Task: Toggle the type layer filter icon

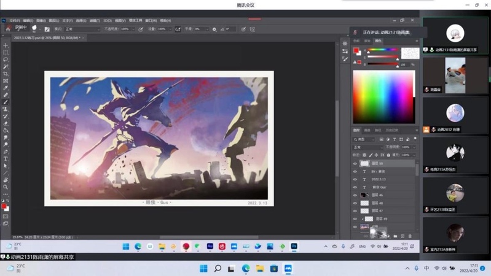Action: point(395,139)
